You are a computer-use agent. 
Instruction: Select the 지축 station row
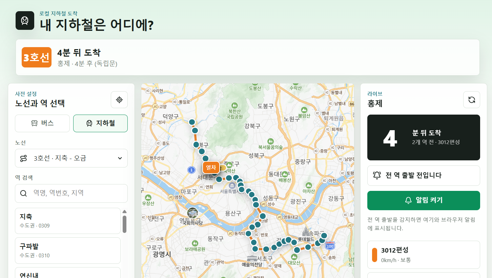tap(68, 221)
